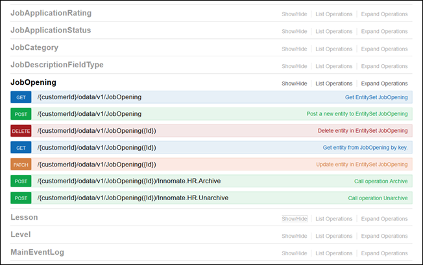Open the MainEventLog section heading
This screenshot has height=265, width=423.
pyautogui.click(x=37, y=251)
